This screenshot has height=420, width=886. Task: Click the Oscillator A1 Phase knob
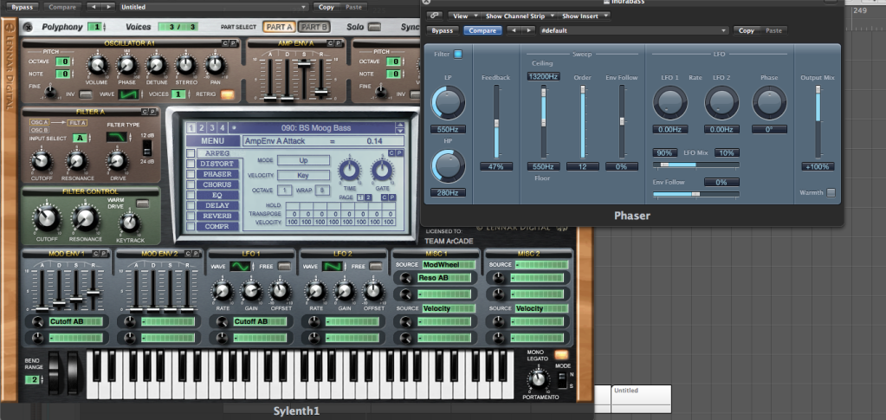coord(126,66)
